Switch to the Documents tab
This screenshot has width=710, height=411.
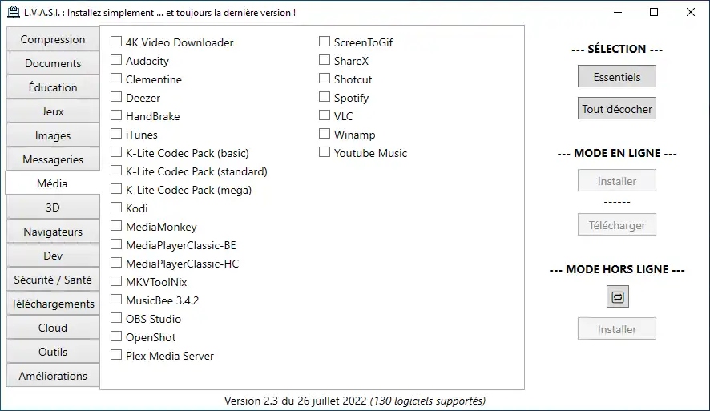pyautogui.click(x=53, y=63)
